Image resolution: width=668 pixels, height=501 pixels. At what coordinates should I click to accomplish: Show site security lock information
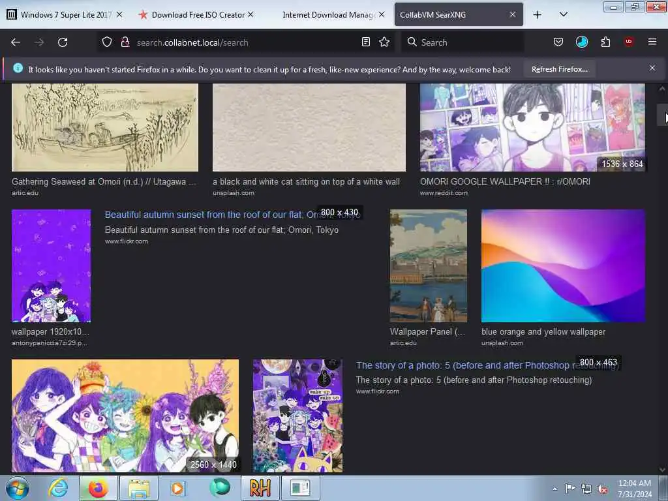pos(125,42)
